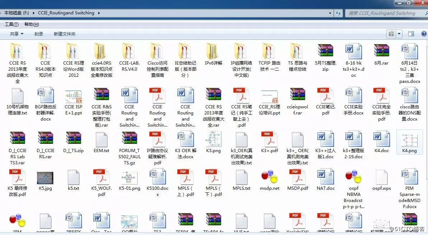
Task: Open the Help question mark icon
Action: pyautogui.click(x=424, y=34)
